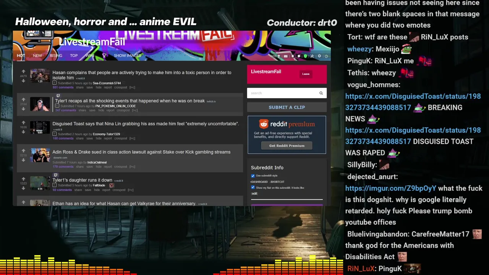Upvote the Disguised Toast post
This screenshot has height=275, width=489.
tap(23, 123)
